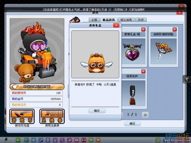
Task: Click the 我的幸运币 balance row
Action: 36,105
